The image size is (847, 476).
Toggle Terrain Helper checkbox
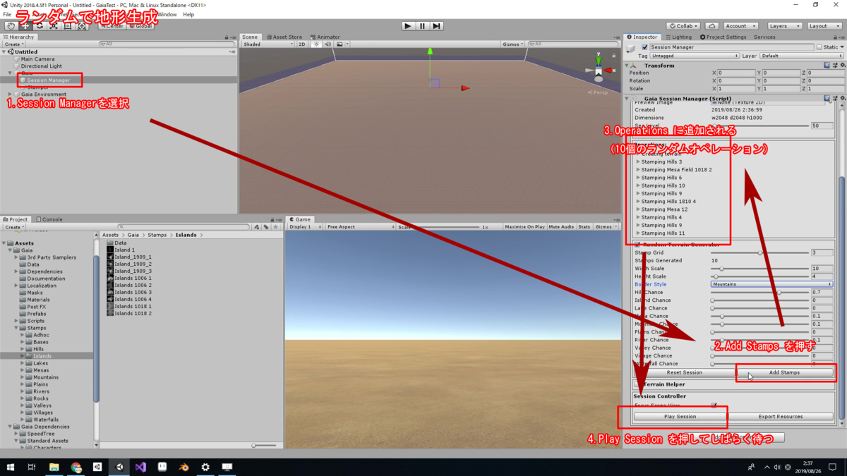pos(637,384)
